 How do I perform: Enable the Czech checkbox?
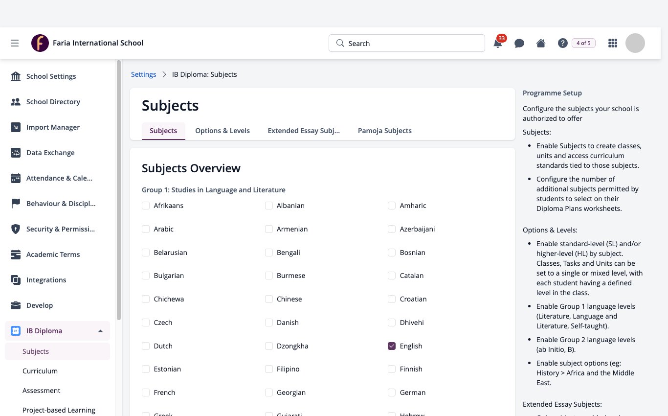click(x=146, y=323)
